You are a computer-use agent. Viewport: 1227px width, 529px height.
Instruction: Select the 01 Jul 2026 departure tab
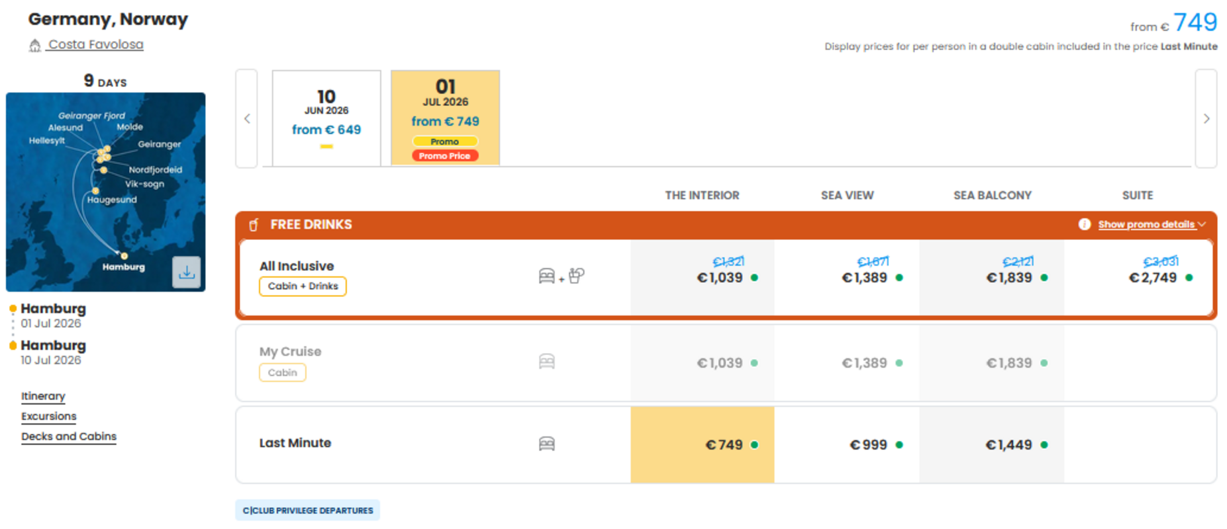click(x=445, y=118)
